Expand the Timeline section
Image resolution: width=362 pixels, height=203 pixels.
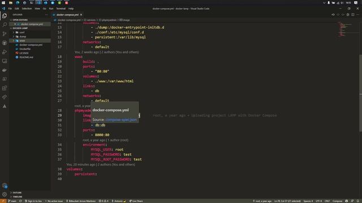18,197
